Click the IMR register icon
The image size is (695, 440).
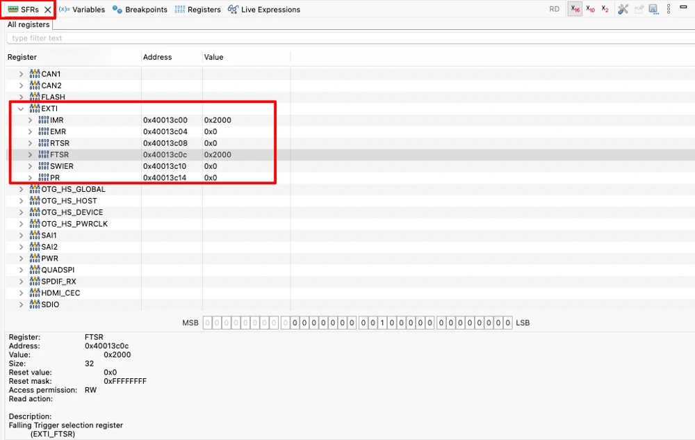pos(43,120)
